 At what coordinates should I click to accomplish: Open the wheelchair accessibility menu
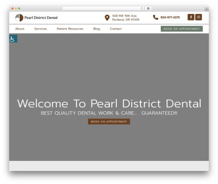[x=13, y=39]
